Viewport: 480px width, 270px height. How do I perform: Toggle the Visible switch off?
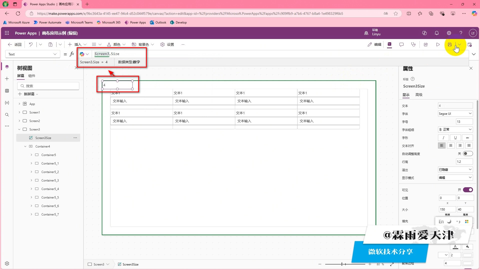[x=468, y=190]
